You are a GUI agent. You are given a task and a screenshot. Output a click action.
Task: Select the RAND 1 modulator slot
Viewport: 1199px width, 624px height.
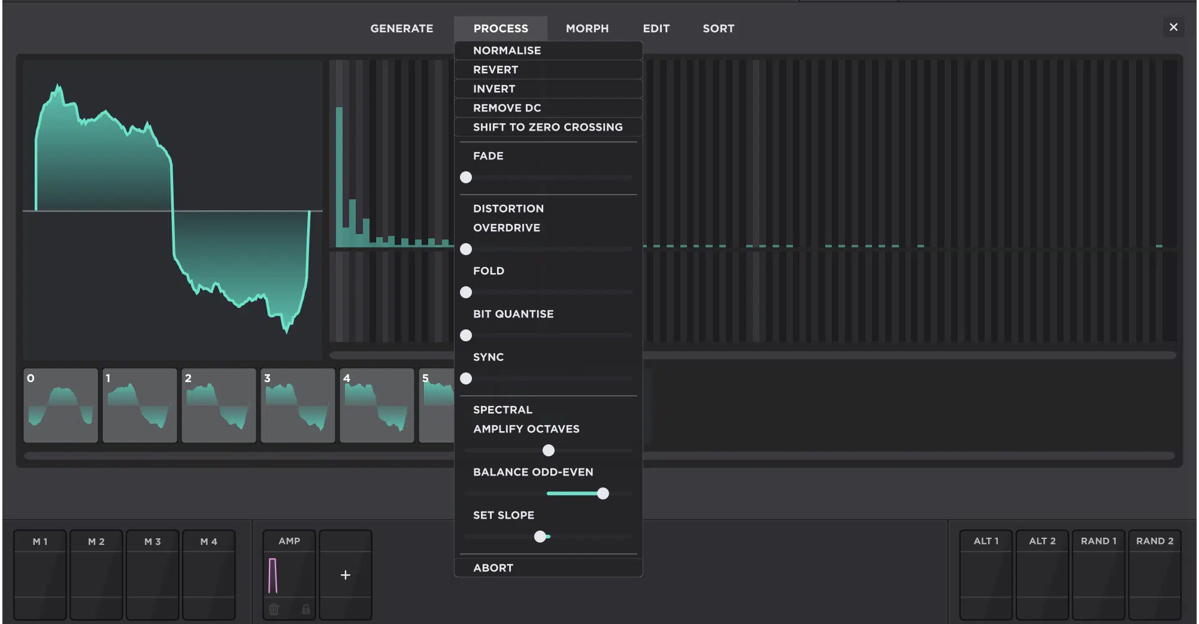1098,574
